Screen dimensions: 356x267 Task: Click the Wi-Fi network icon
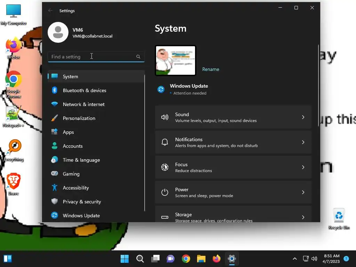pyautogui.click(x=55, y=104)
